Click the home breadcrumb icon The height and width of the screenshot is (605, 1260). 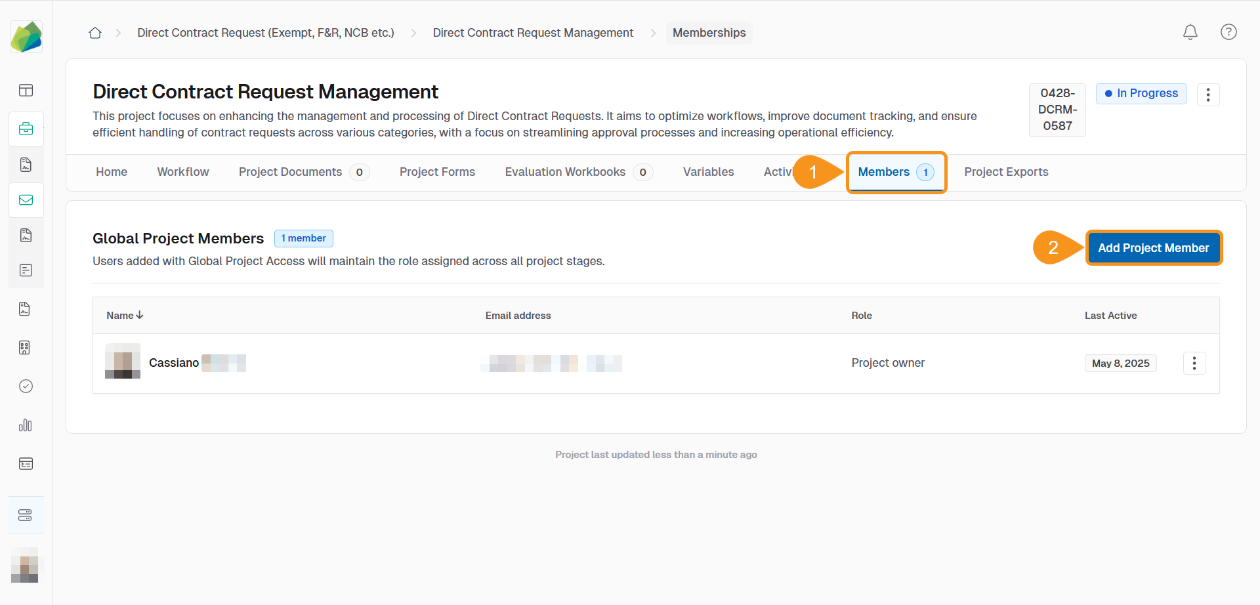click(x=95, y=33)
